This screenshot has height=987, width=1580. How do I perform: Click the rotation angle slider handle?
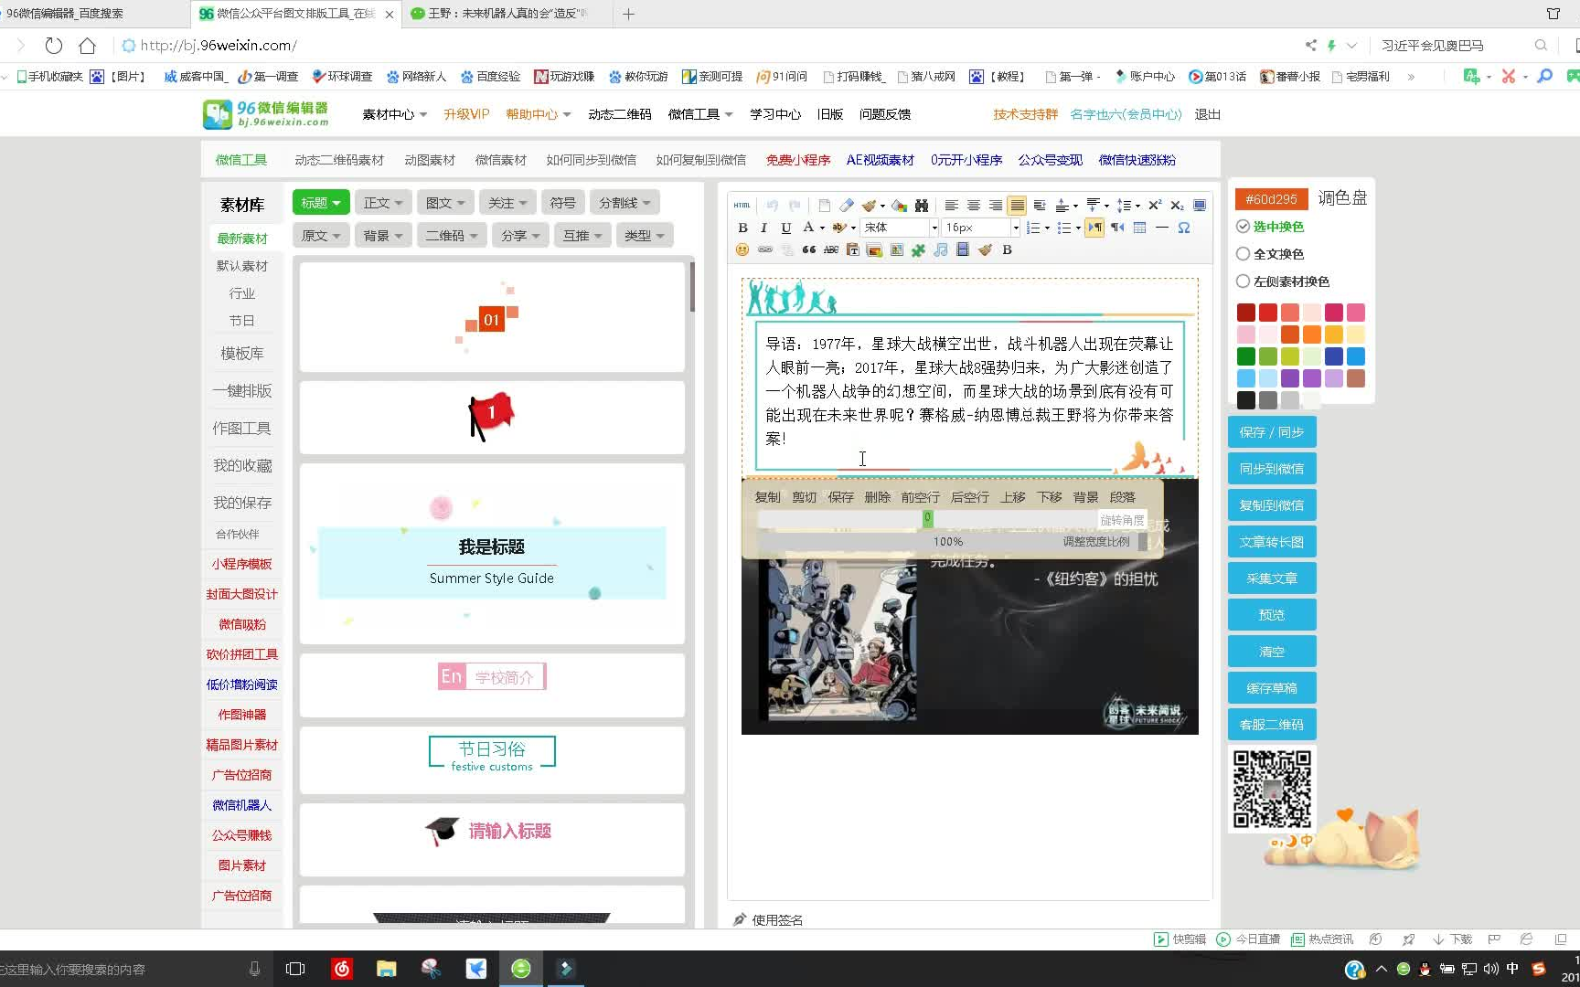[x=927, y=518]
